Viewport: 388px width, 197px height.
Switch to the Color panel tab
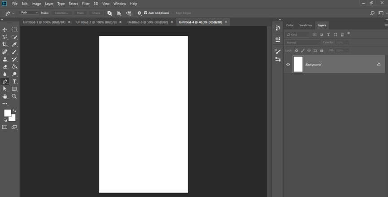[x=290, y=25]
